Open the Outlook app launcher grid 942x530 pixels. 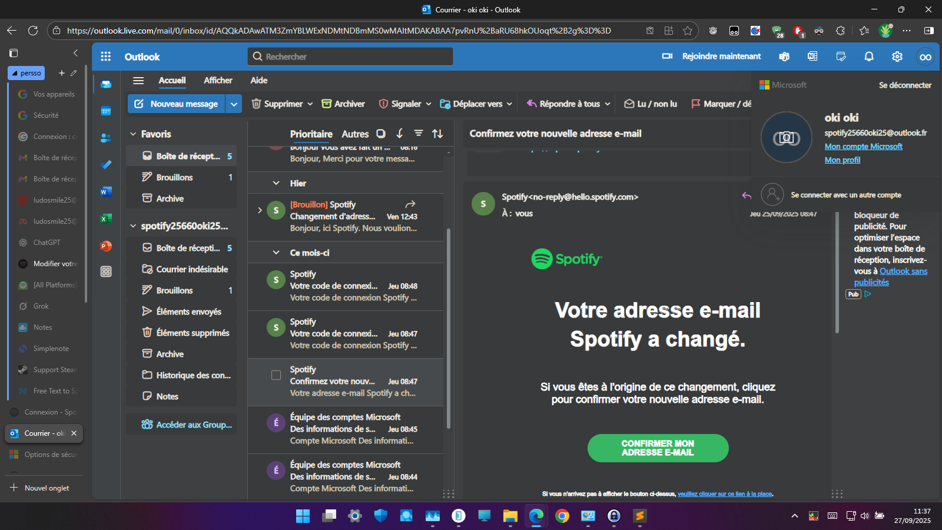pos(106,57)
